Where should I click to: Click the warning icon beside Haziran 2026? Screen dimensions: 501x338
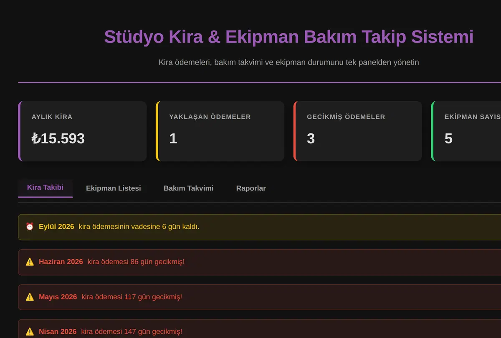(x=30, y=262)
